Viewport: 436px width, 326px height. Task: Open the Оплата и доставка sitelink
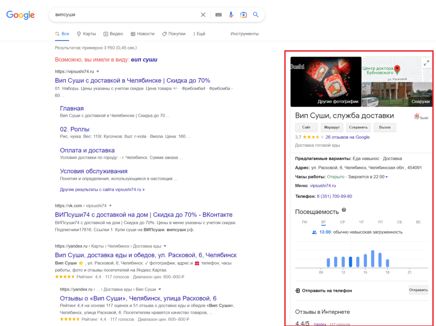pos(87,150)
